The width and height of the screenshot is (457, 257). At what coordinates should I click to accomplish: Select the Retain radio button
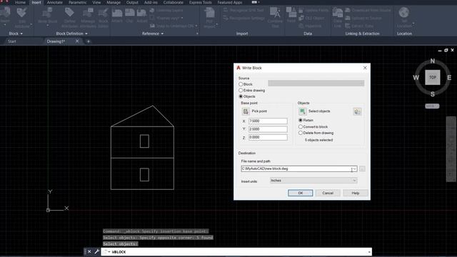coord(301,120)
